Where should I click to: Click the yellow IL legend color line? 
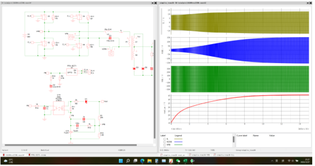pos(178,139)
